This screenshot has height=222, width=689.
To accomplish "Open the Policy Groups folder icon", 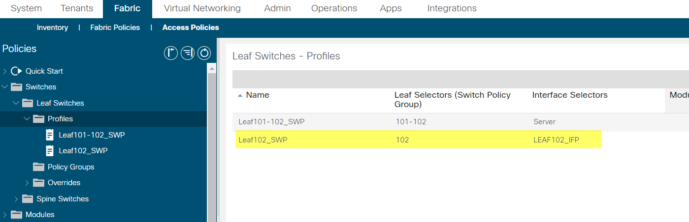I will point(38,167).
